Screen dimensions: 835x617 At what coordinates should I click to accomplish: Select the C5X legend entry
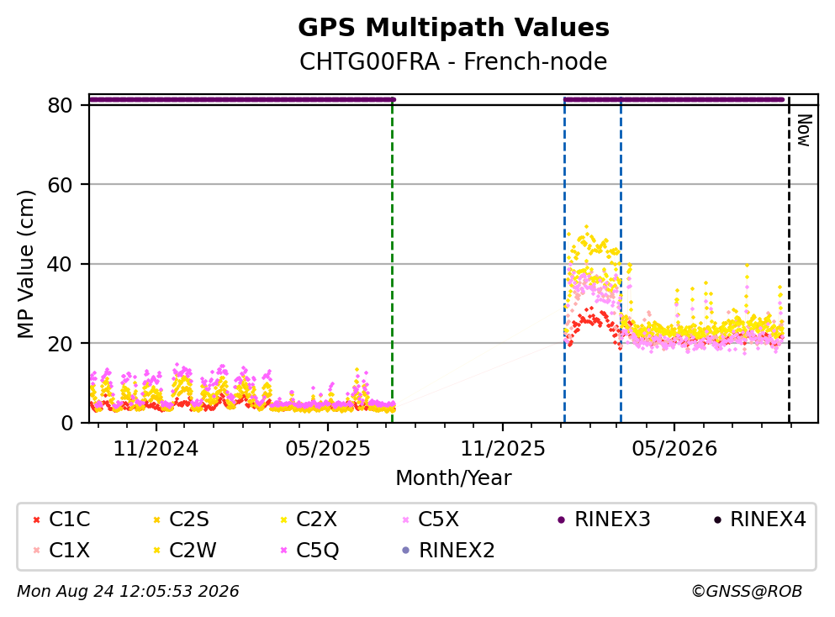click(x=431, y=519)
